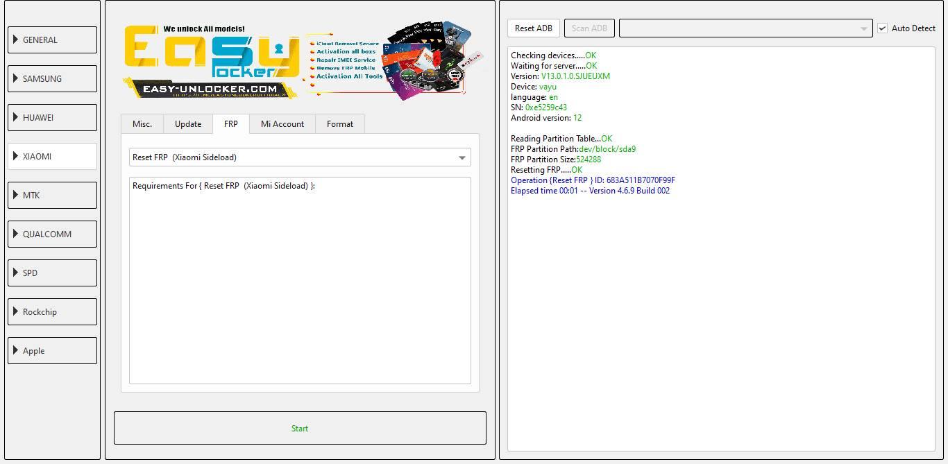The image size is (948, 464).
Task: Expand the QUALCOMM sidebar section
Action: [x=52, y=234]
